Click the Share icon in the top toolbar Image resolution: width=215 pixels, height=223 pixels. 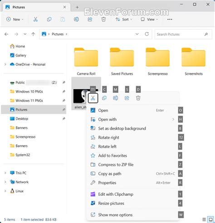click(x=90, y=19)
